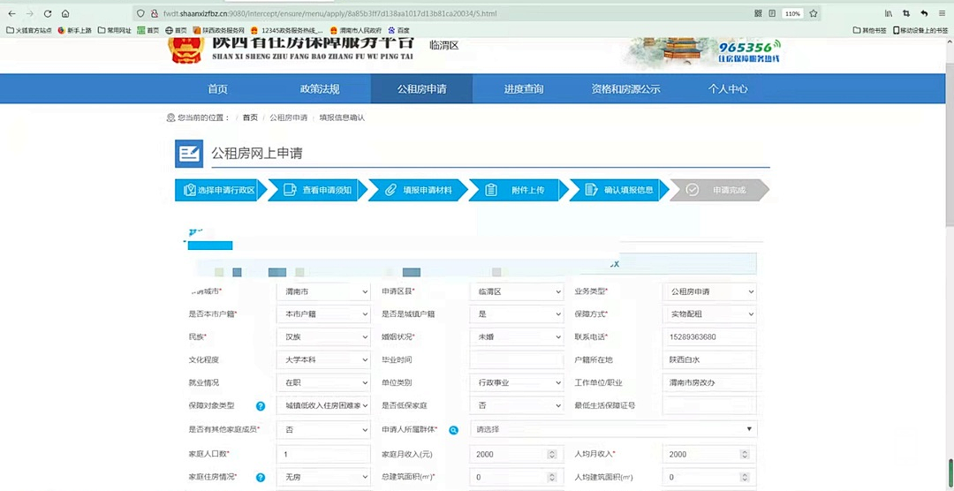Bookmark this page with the star icon
The height and width of the screenshot is (491, 954).
[814, 14]
